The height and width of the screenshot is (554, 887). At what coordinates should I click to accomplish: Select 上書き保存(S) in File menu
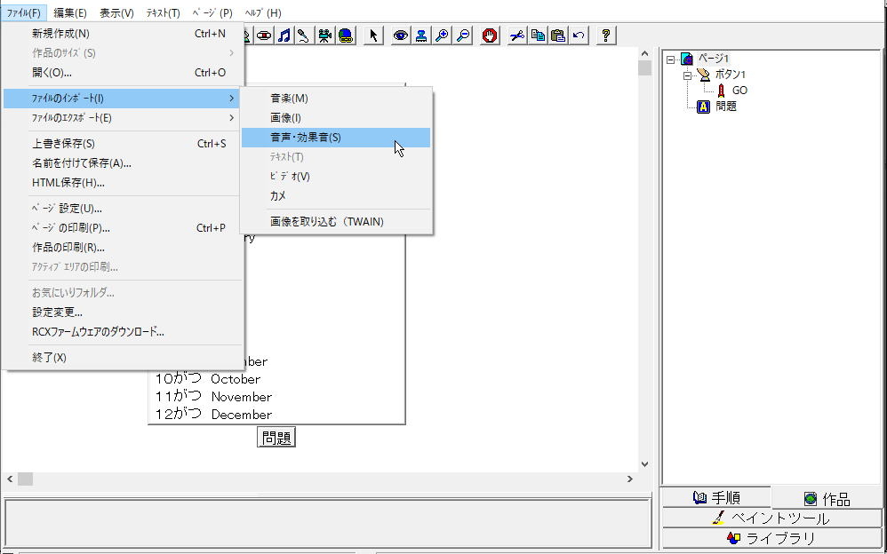[x=124, y=144]
